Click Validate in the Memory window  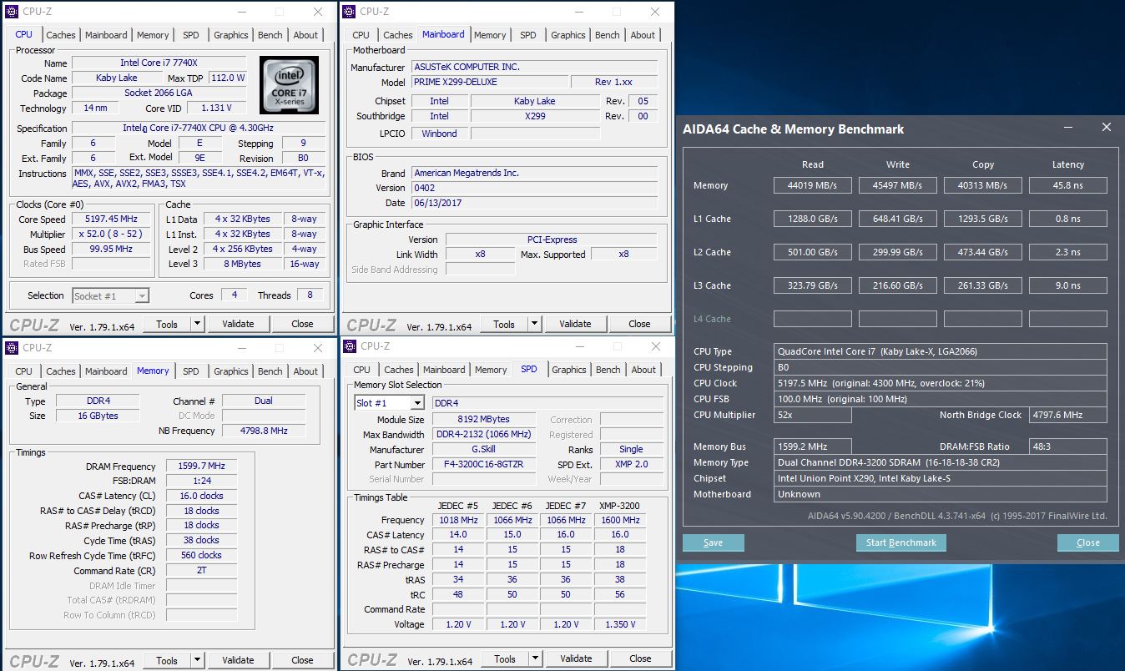pos(238,660)
